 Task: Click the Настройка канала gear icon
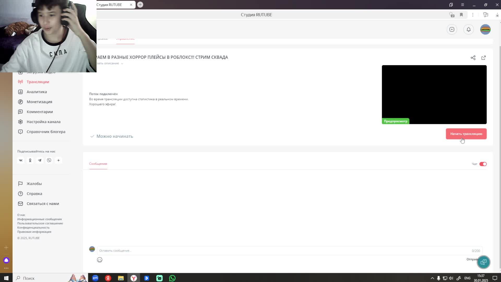click(x=20, y=122)
